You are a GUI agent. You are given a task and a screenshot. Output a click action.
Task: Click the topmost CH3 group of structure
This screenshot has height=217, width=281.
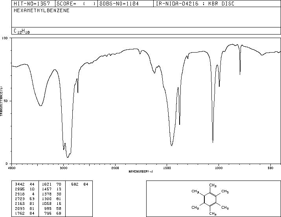tap(213, 185)
